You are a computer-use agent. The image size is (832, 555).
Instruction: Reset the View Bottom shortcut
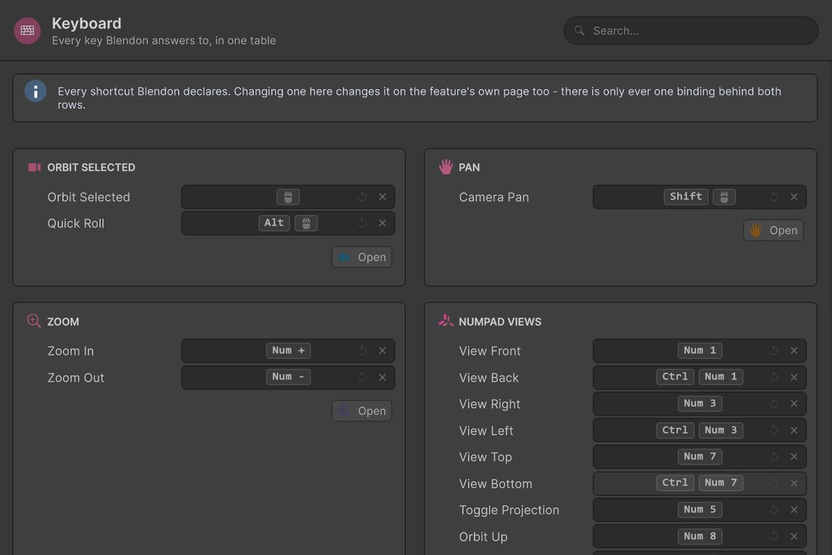click(x=774, y=484)
